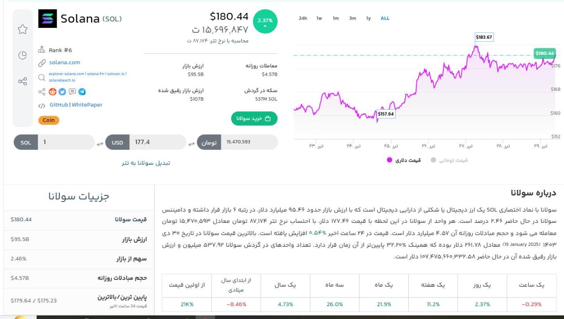Add Solana to favorites with the star icon
Screen dimensions: 564x319
click(23, 29)
